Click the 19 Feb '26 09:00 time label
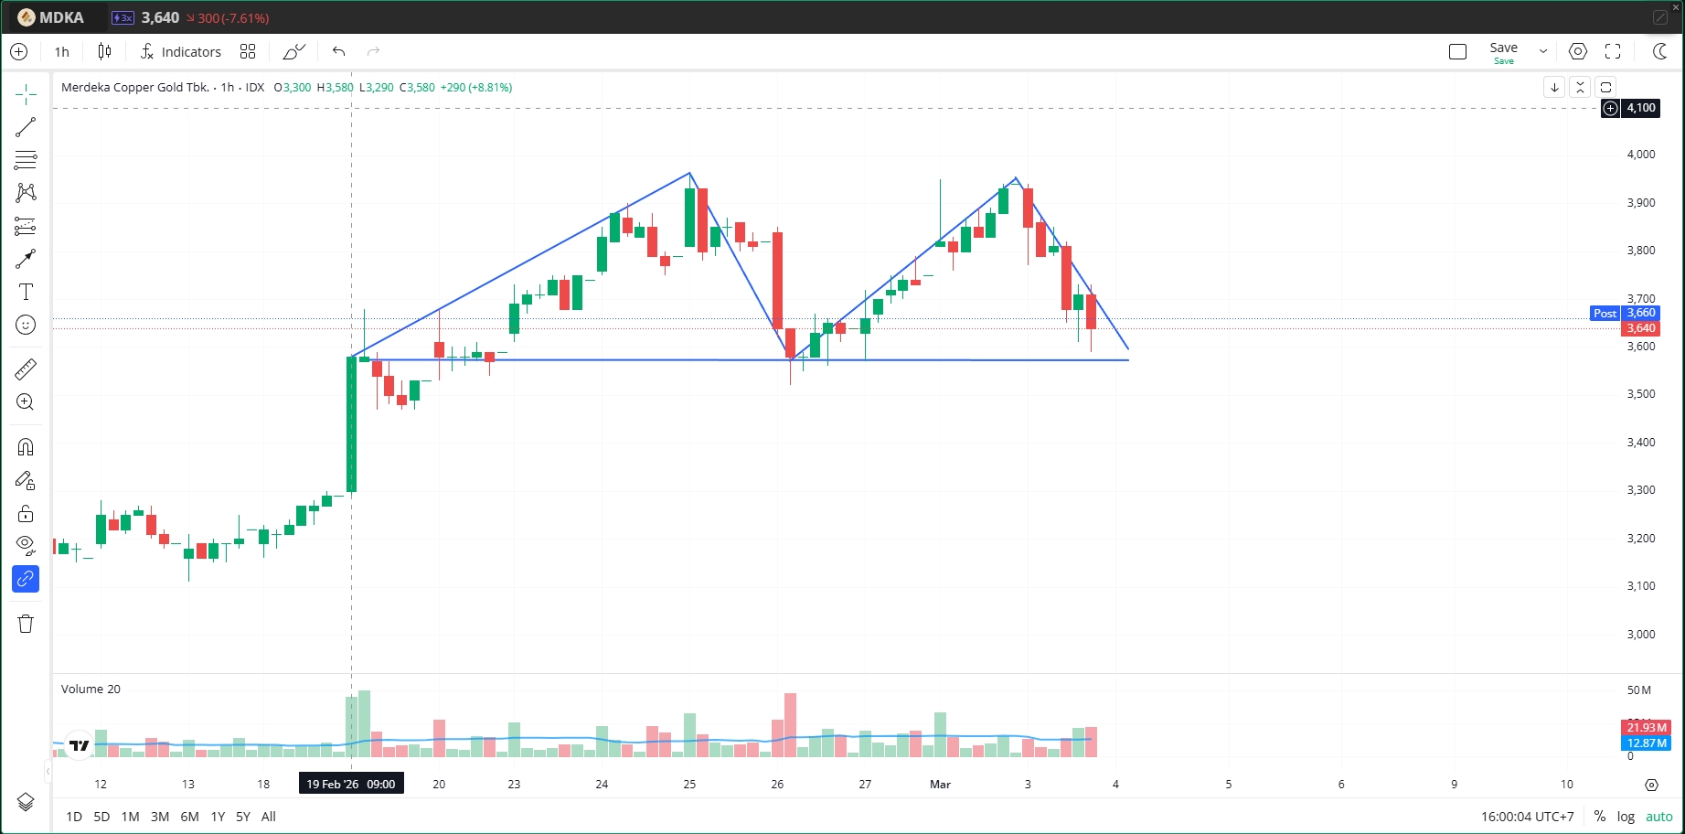This screenshot has height=834, width=1685. 351,785
